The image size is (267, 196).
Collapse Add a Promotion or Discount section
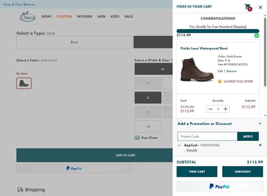pyautogui.click(x=260, y=123)
